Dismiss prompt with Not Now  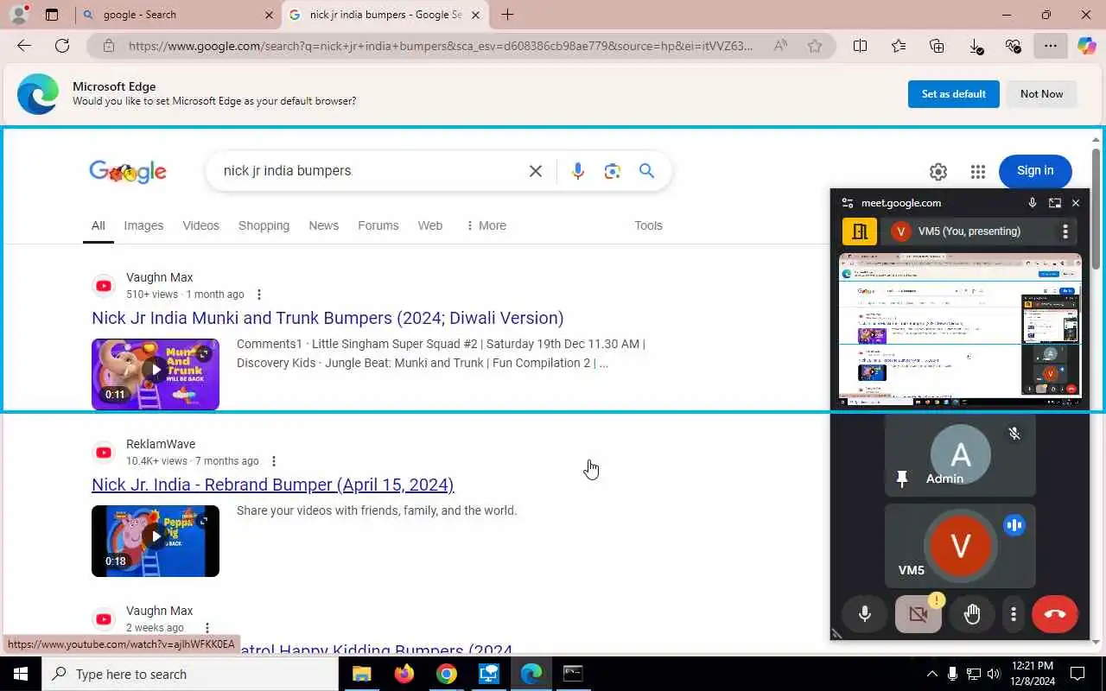[1041, 94]
